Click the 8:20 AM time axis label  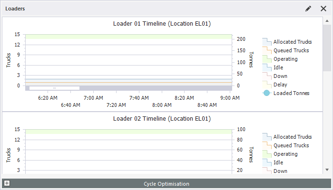tap(185, 98)
